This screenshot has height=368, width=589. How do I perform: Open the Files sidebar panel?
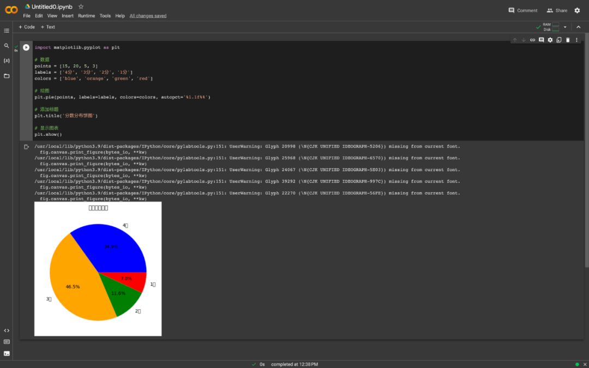click(x=7, y=76)
